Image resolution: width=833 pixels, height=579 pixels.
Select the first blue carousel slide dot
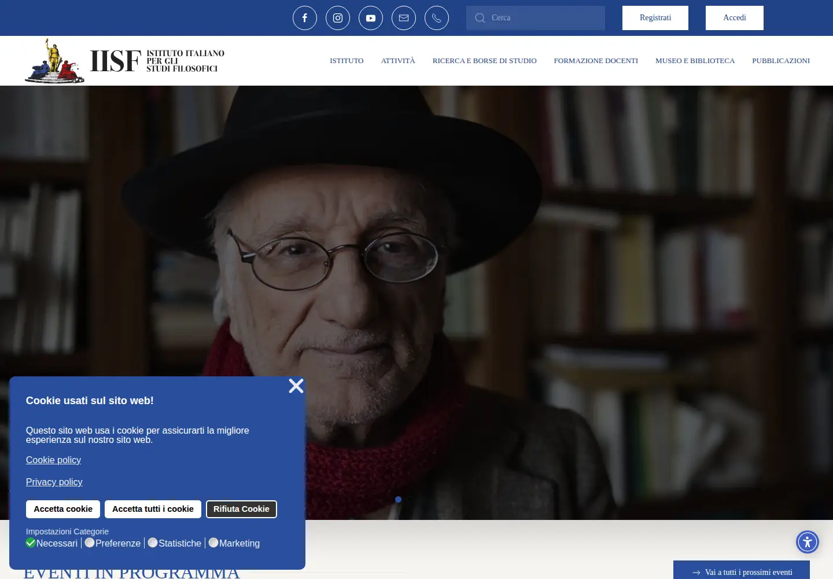398,499
